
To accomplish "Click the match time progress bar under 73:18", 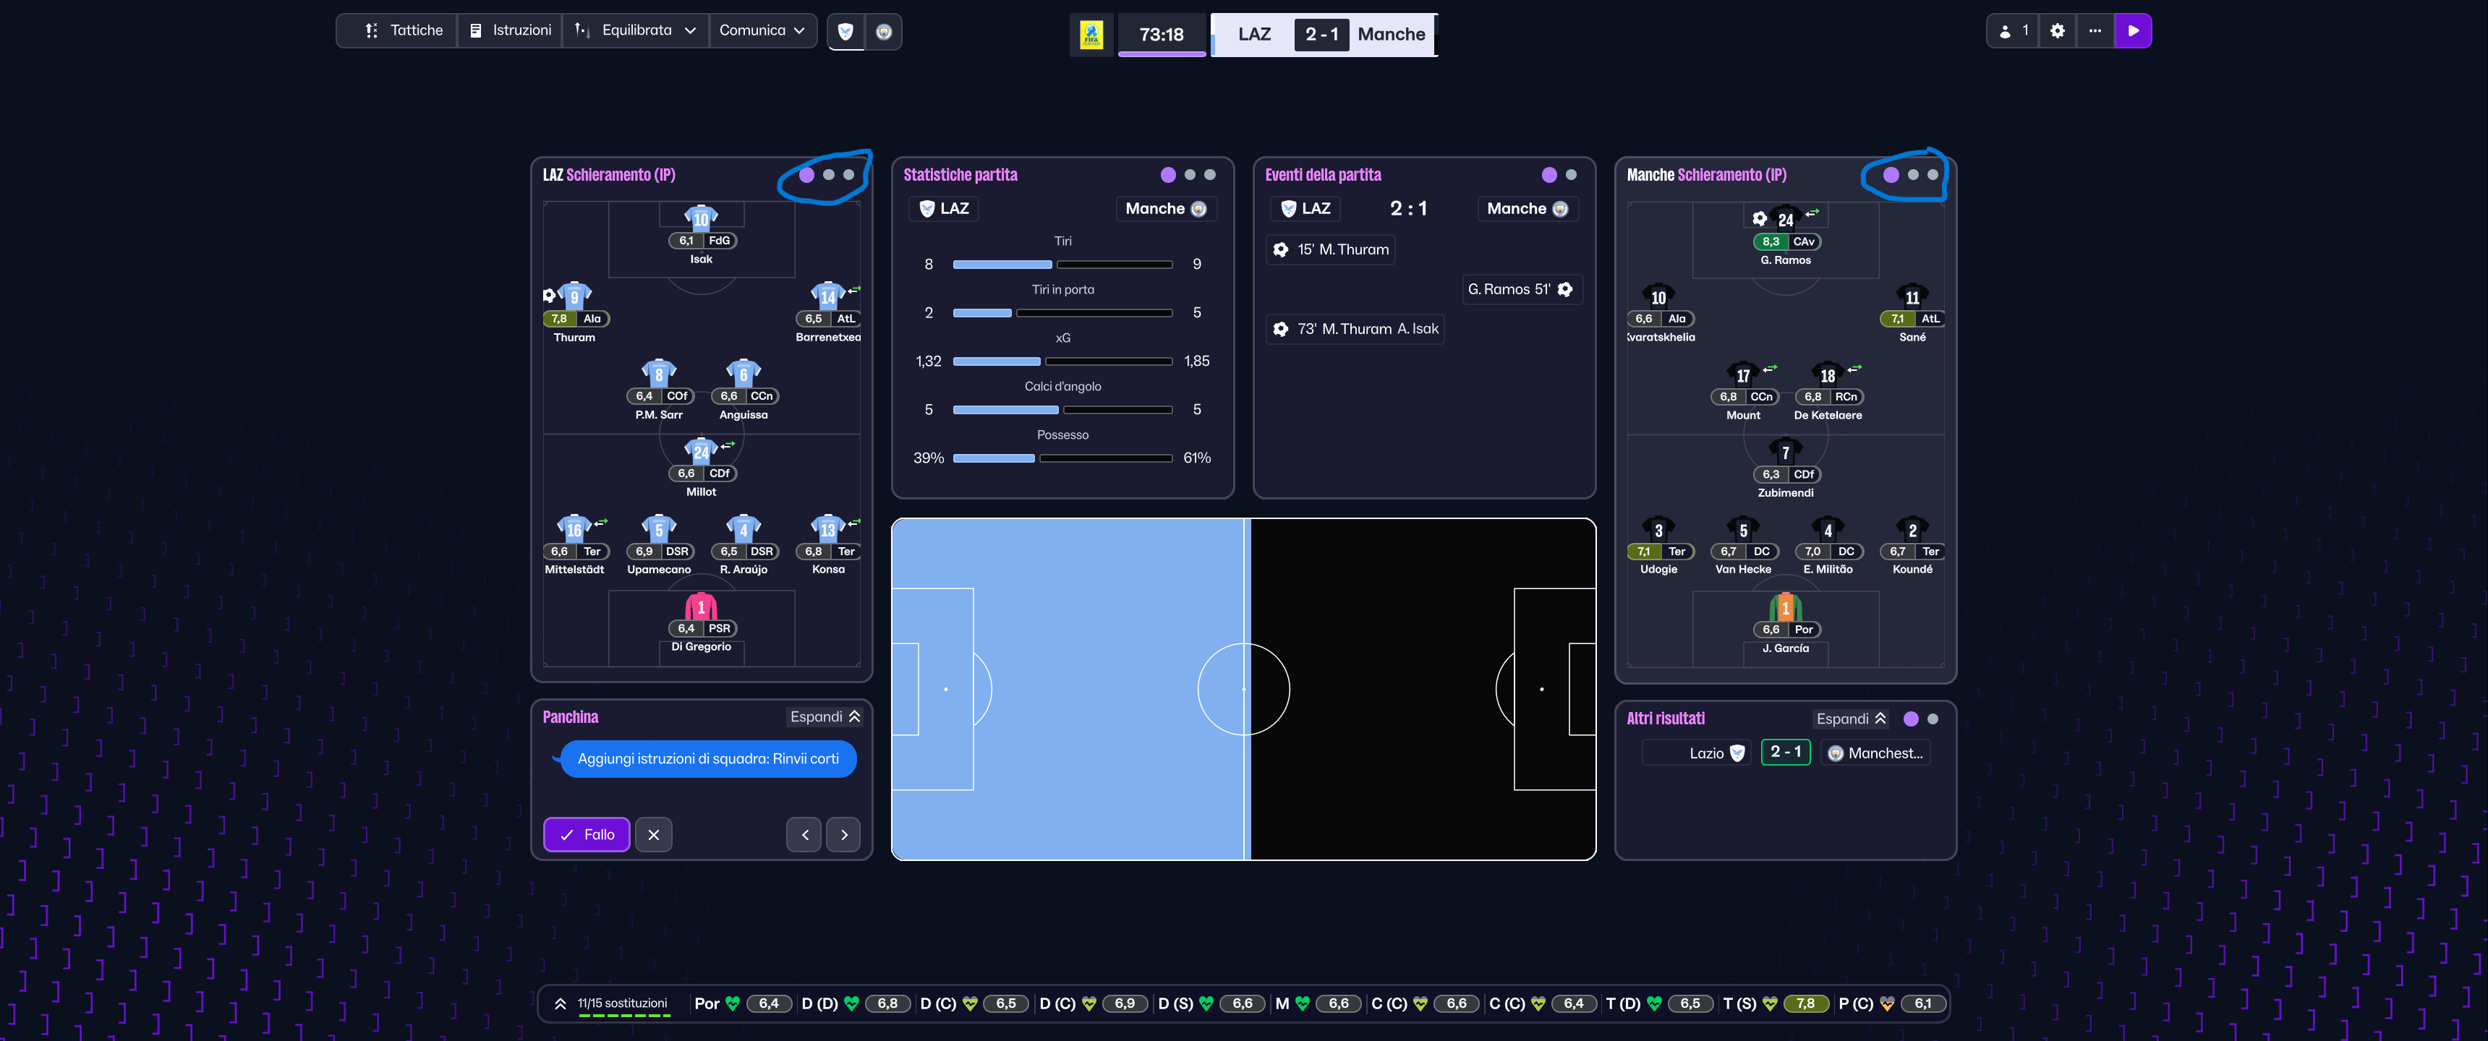I will coord(1162,54).
